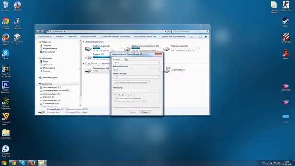295x166 pixels.
Task: Select the Локальный диск (C:) drive icon
Action: (x=88, y=48)
